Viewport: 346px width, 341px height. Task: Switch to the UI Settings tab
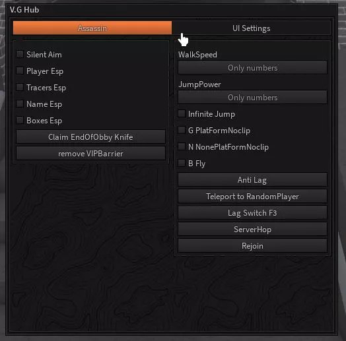coord(252,28)
